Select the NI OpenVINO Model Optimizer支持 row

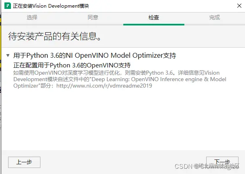pyautogui.click(x=95, y=55)
